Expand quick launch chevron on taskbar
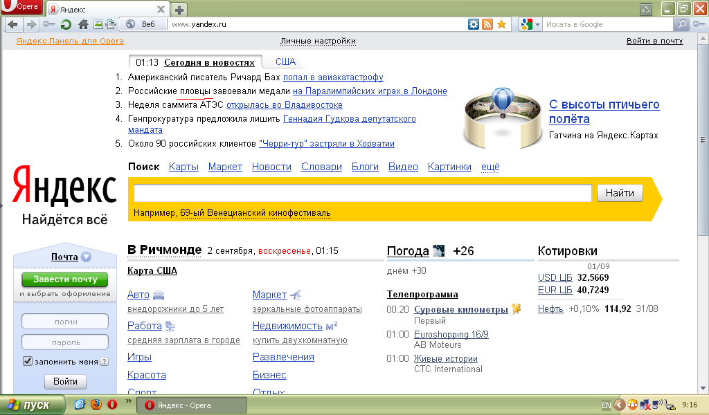The image size is (709, 415). (x=128, y=400)
